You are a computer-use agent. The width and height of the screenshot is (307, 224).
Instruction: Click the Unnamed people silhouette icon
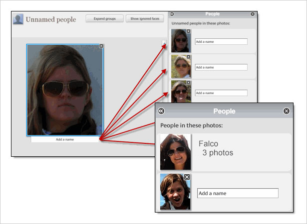(18, 19)
